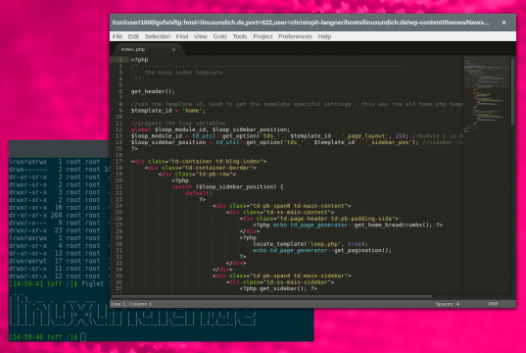Screen dimensions: 526x353
Task: Click the Line 1, Column 1 status text
Action: 131,304
